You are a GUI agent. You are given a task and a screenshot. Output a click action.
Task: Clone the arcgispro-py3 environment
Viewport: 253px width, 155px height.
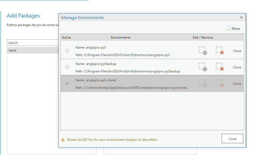237,51
